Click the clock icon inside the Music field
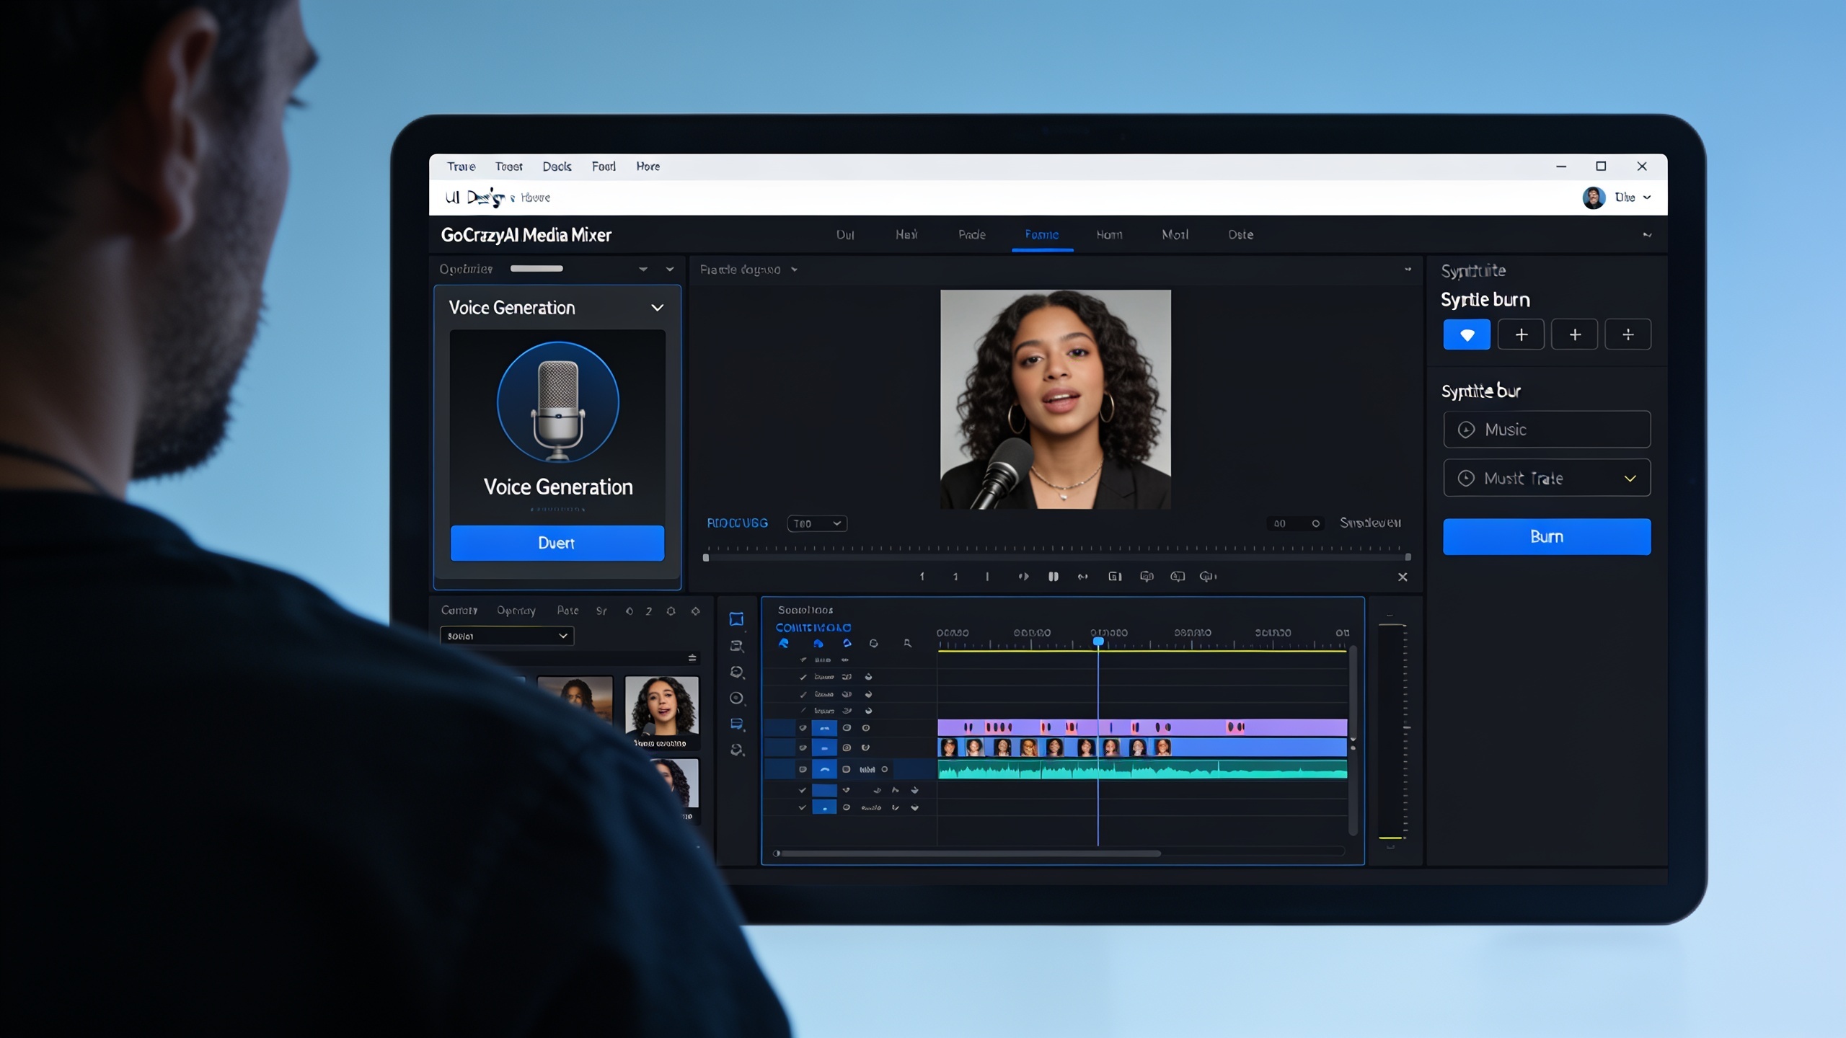1846x1038 pixels. pyautogui.click(x=1466, y=430)
